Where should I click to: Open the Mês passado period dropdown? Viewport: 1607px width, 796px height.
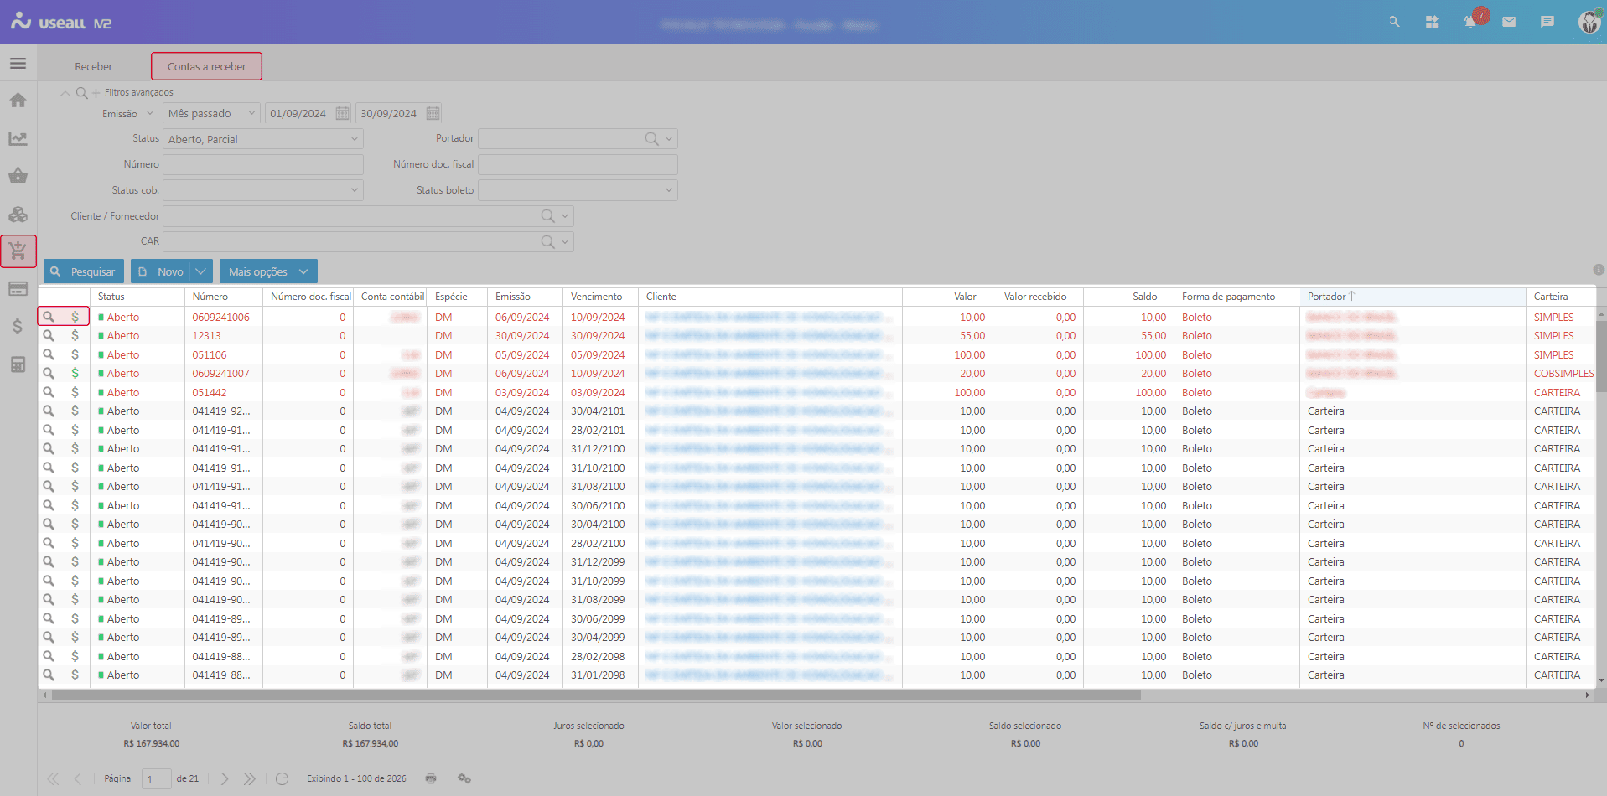[x=251, y=113]
